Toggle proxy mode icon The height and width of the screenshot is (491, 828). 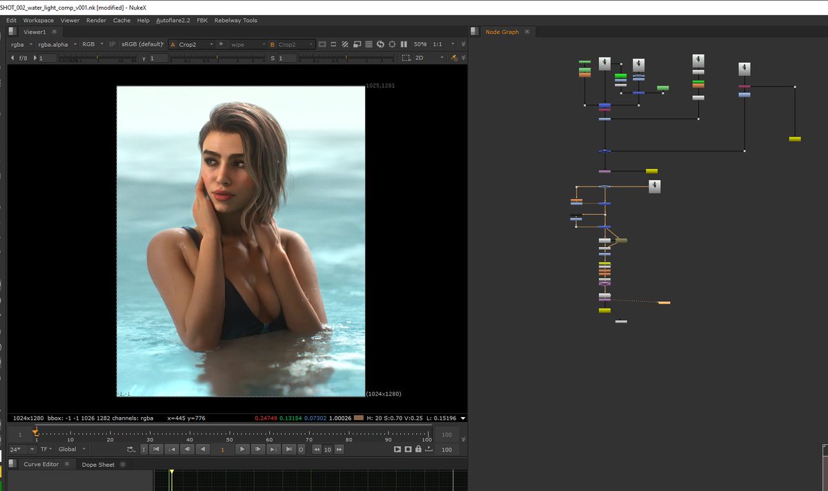pyautogui.click(x=357, y=44)
